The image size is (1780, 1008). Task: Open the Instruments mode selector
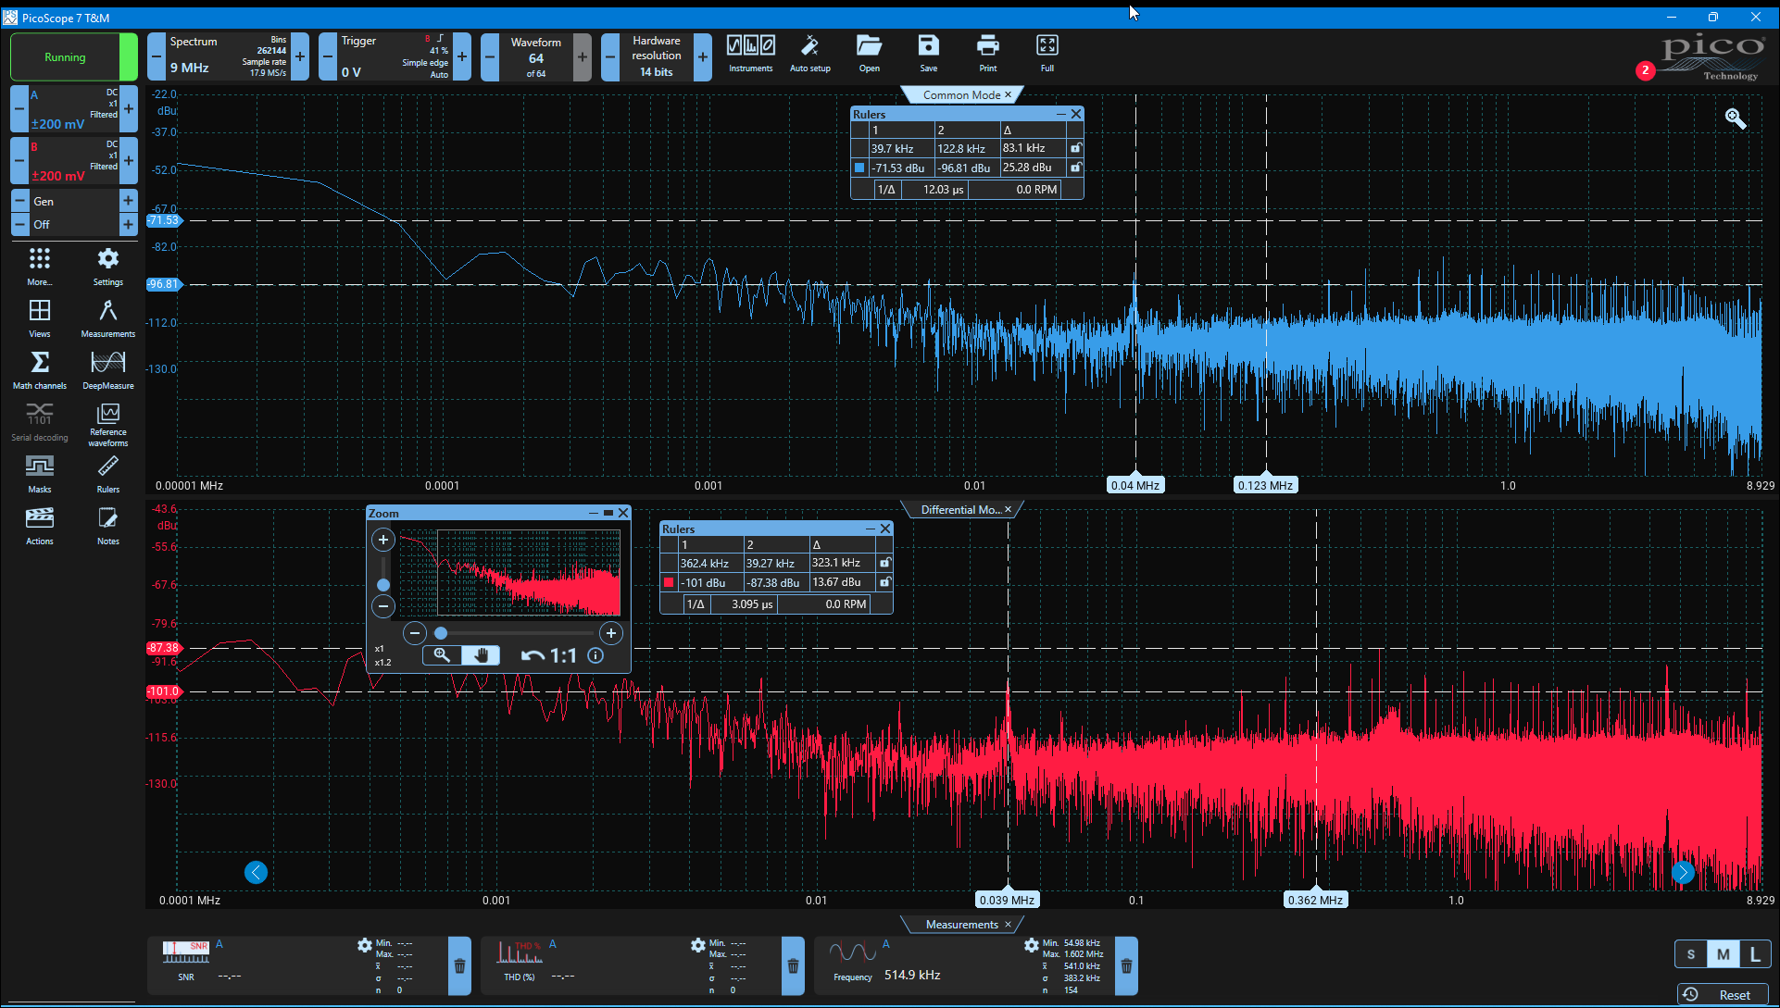tap(750, 55)
